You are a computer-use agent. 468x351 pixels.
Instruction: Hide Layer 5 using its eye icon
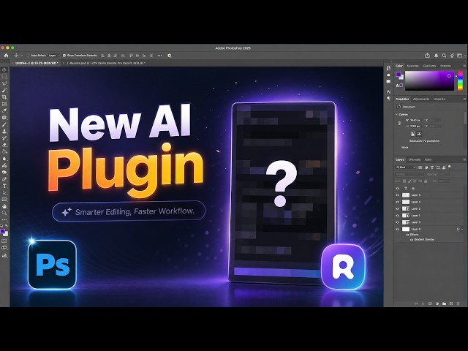[397, 195]
